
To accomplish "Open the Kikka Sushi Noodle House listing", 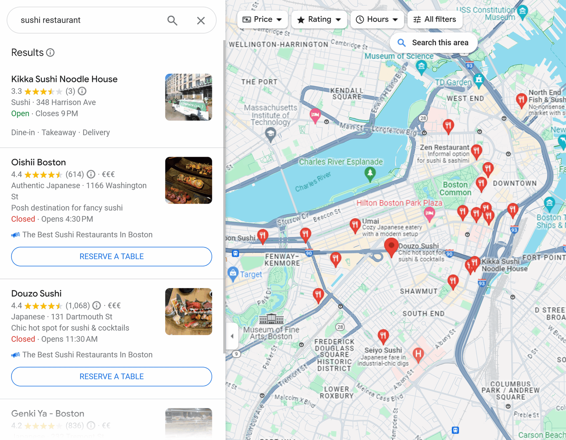I will click(64, 79).
